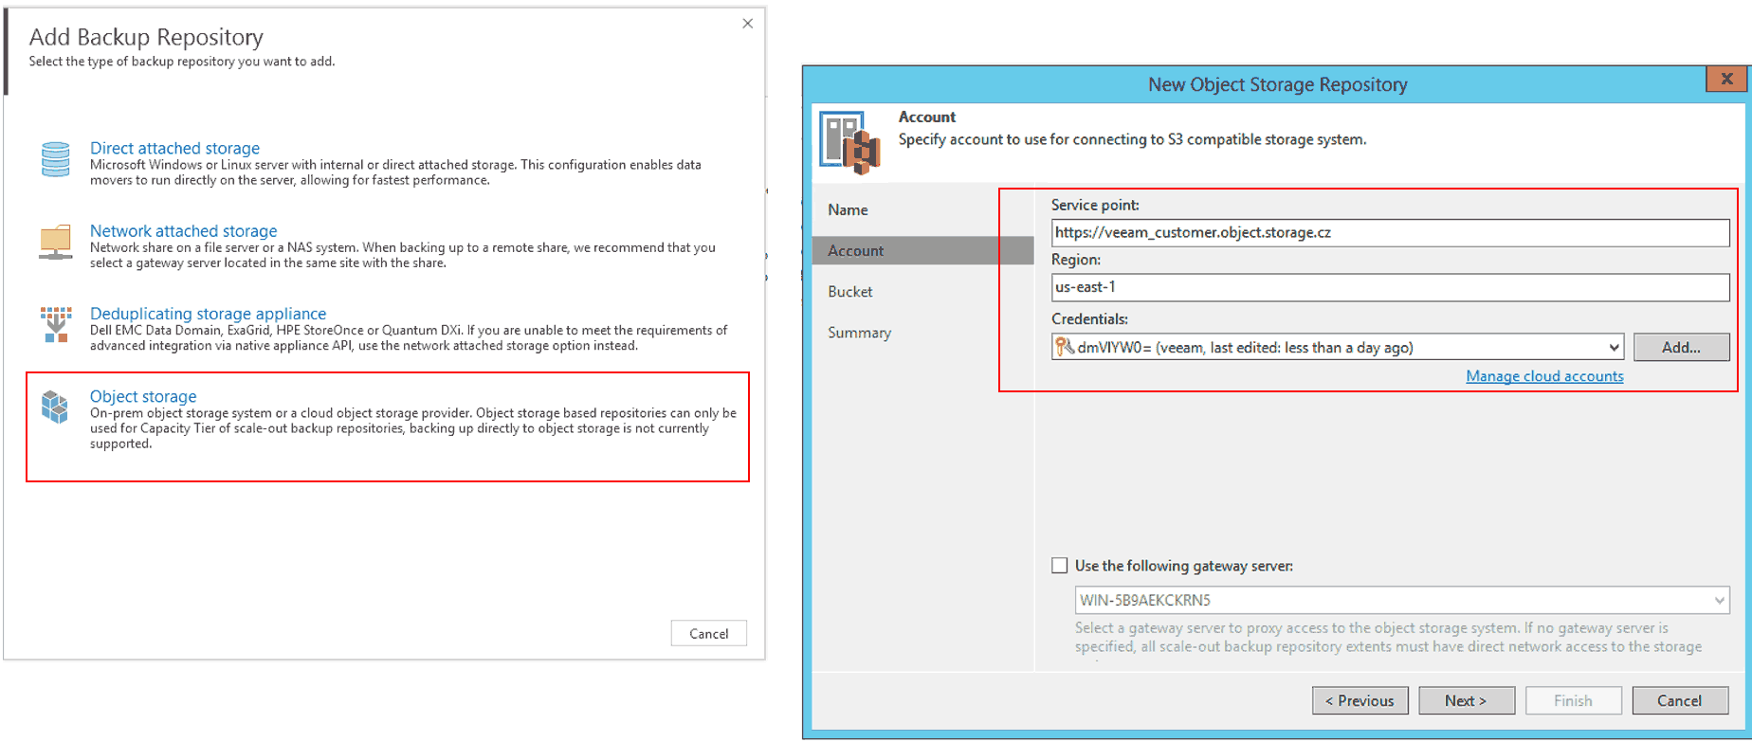Enable Use the following gateway server
This screenshot has width=1752, height=742.
(1060, 566)
